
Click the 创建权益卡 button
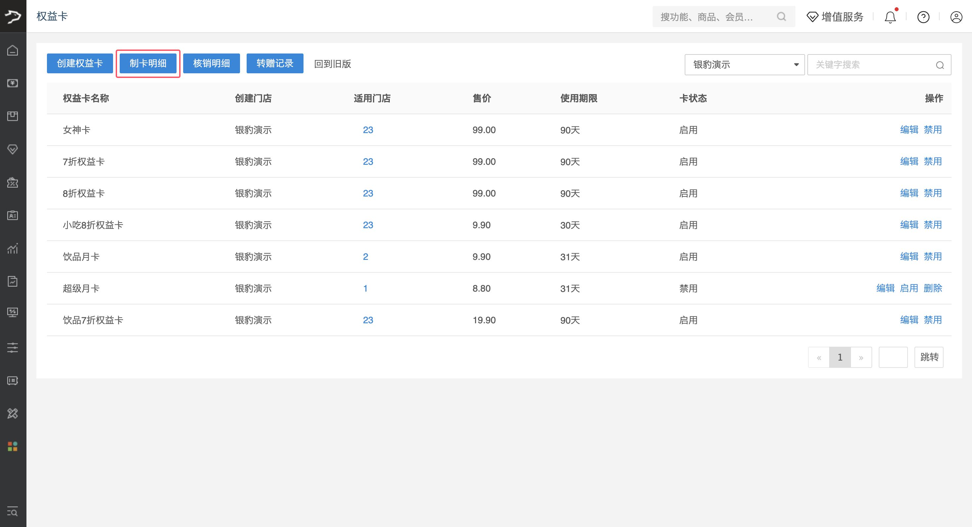(x=80, y=63)
